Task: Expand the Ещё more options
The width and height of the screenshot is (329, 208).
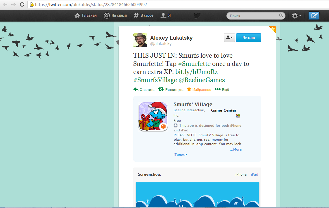Action: tap(222, 89)
